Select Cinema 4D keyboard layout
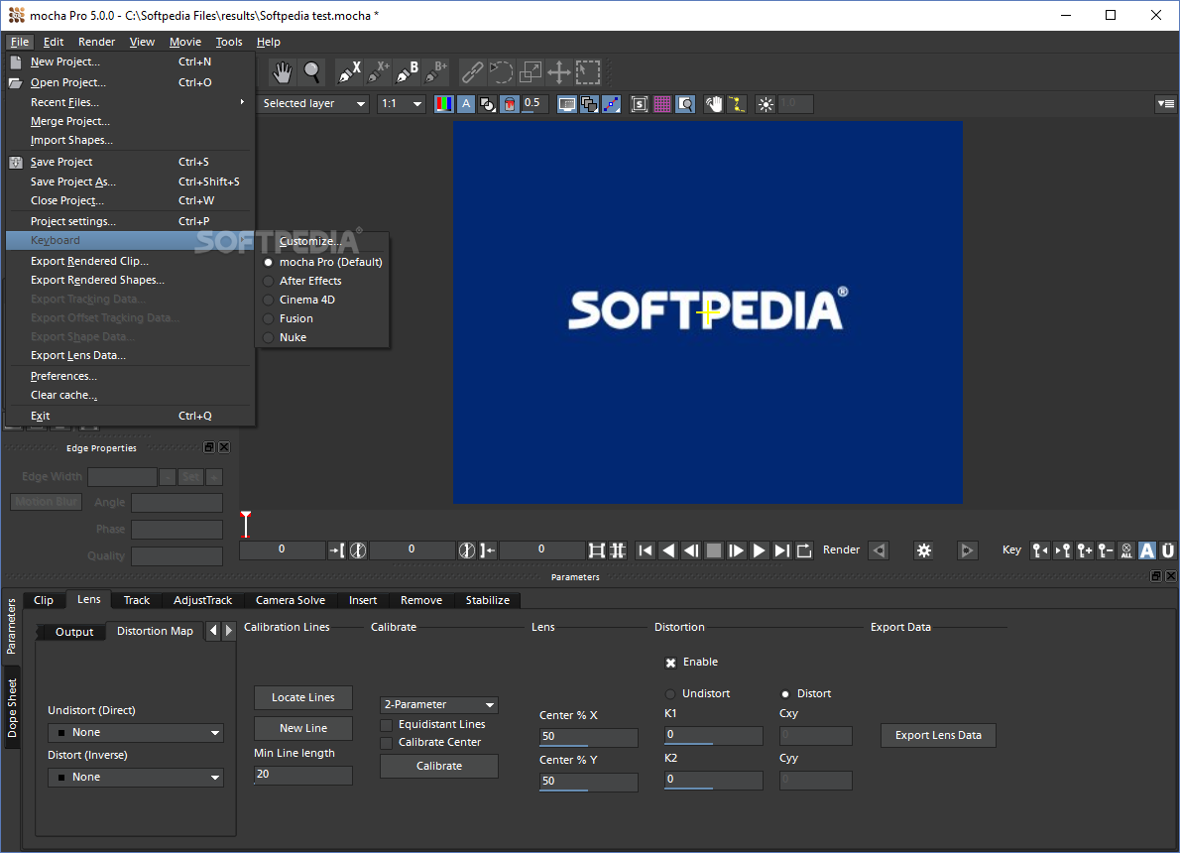 coord(323,300)
